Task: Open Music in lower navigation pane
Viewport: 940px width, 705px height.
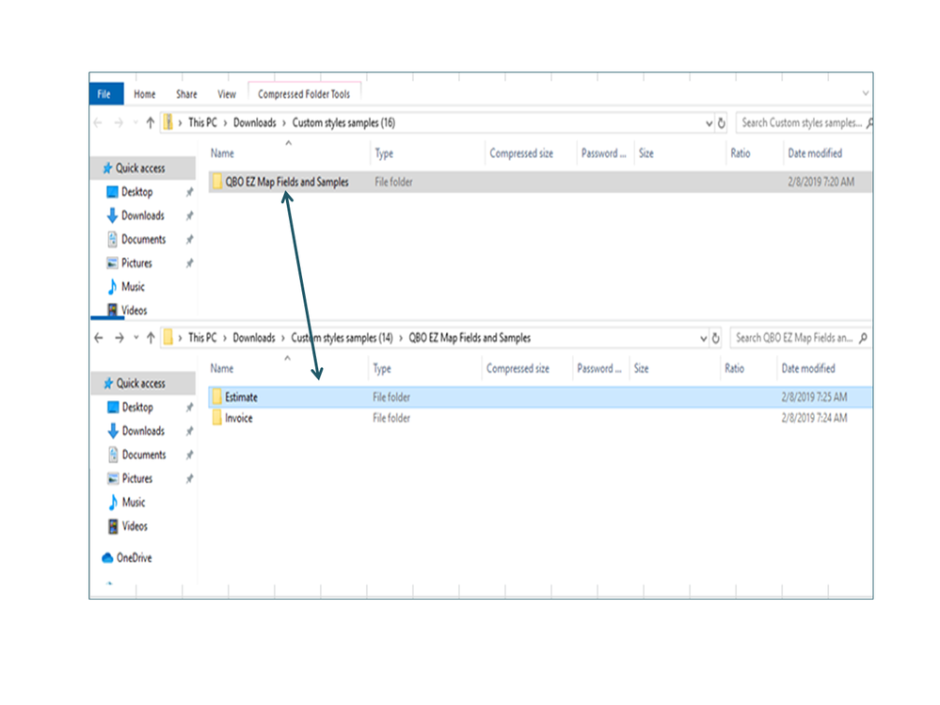Action: [x=134, y=503]
